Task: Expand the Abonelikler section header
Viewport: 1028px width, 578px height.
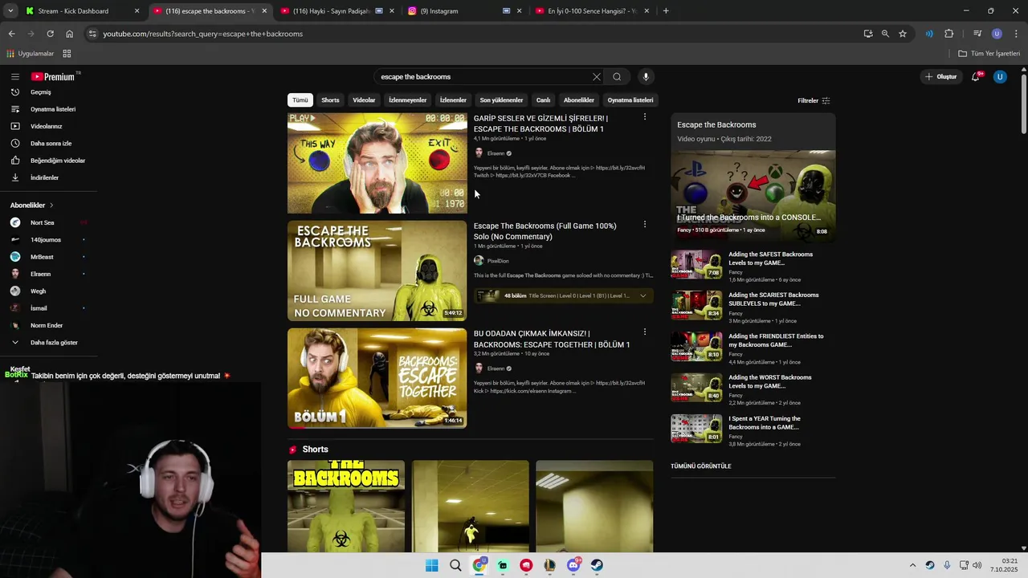Action: tap(32, 206)
